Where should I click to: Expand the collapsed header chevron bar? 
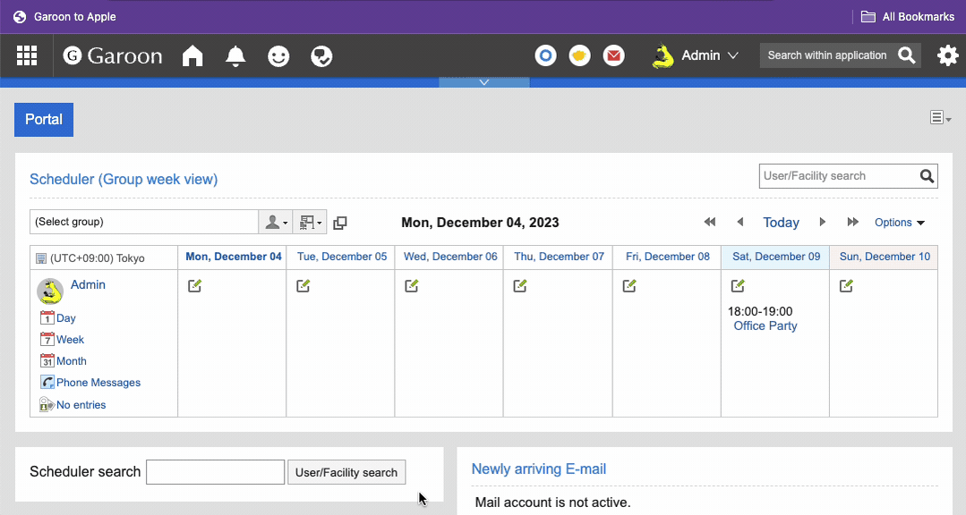click(483, 82)
